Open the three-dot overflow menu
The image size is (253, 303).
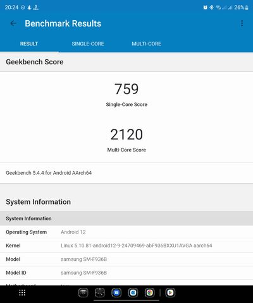(242, 23)
